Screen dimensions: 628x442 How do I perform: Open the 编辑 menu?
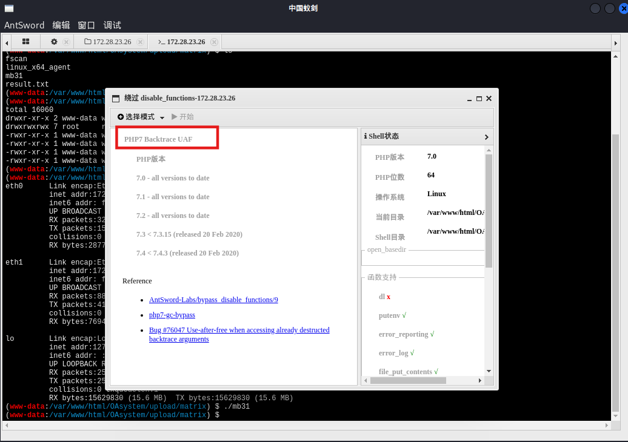(x=61, y=25)
